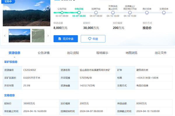The width and height of the screenshot is (175, 116).
Task: Click document icon on the 竞买申请 button
Action: coord(60,39)
